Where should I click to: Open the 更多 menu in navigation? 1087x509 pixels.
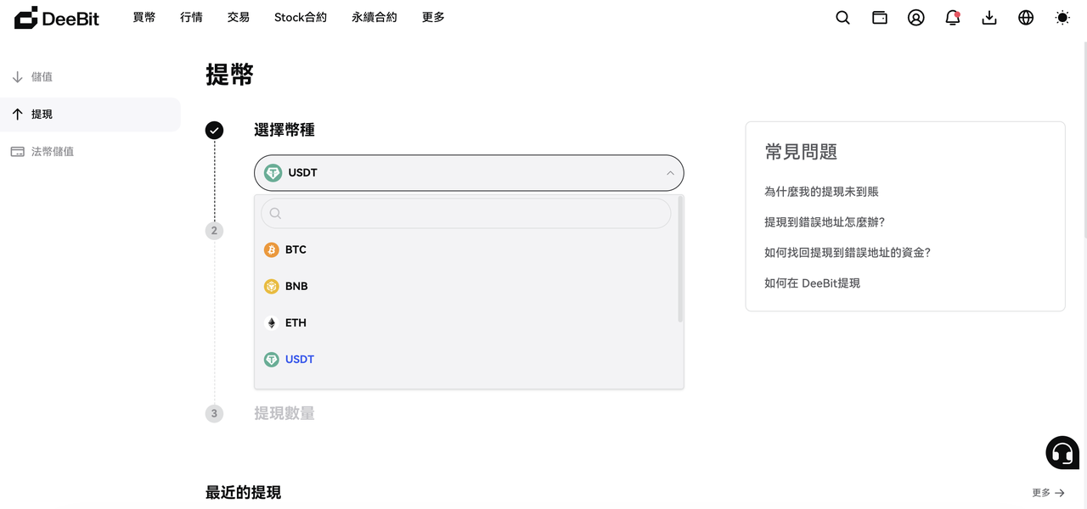click(433, 17)
